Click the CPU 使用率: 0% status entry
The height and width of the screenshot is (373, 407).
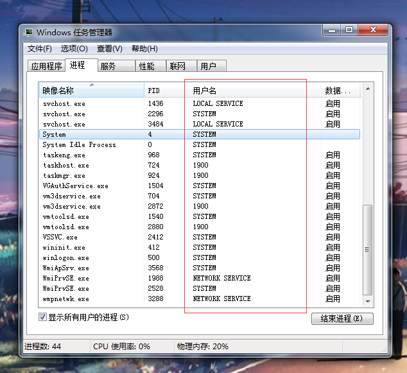click(x=121, y=346)
